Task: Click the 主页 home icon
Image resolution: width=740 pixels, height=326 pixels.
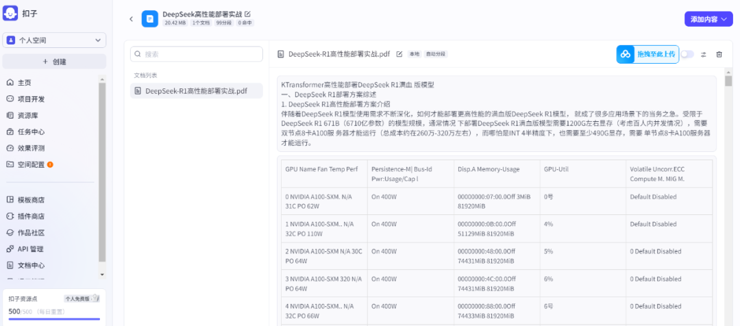Action: (10, 83)
